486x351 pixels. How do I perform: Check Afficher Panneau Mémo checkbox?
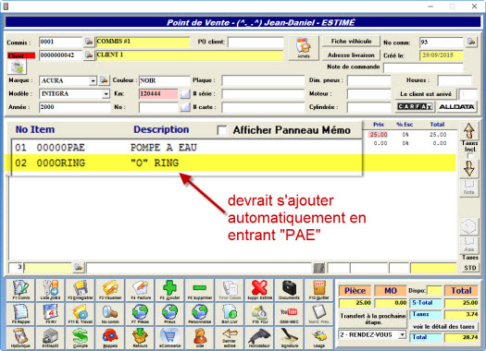[x=221, y=130]
